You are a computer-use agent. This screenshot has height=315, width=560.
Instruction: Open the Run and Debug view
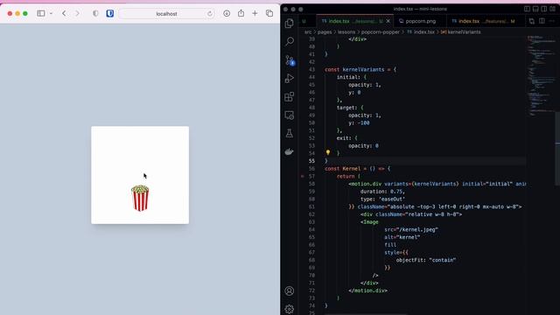pyautogui.click(x=290, y=78)
